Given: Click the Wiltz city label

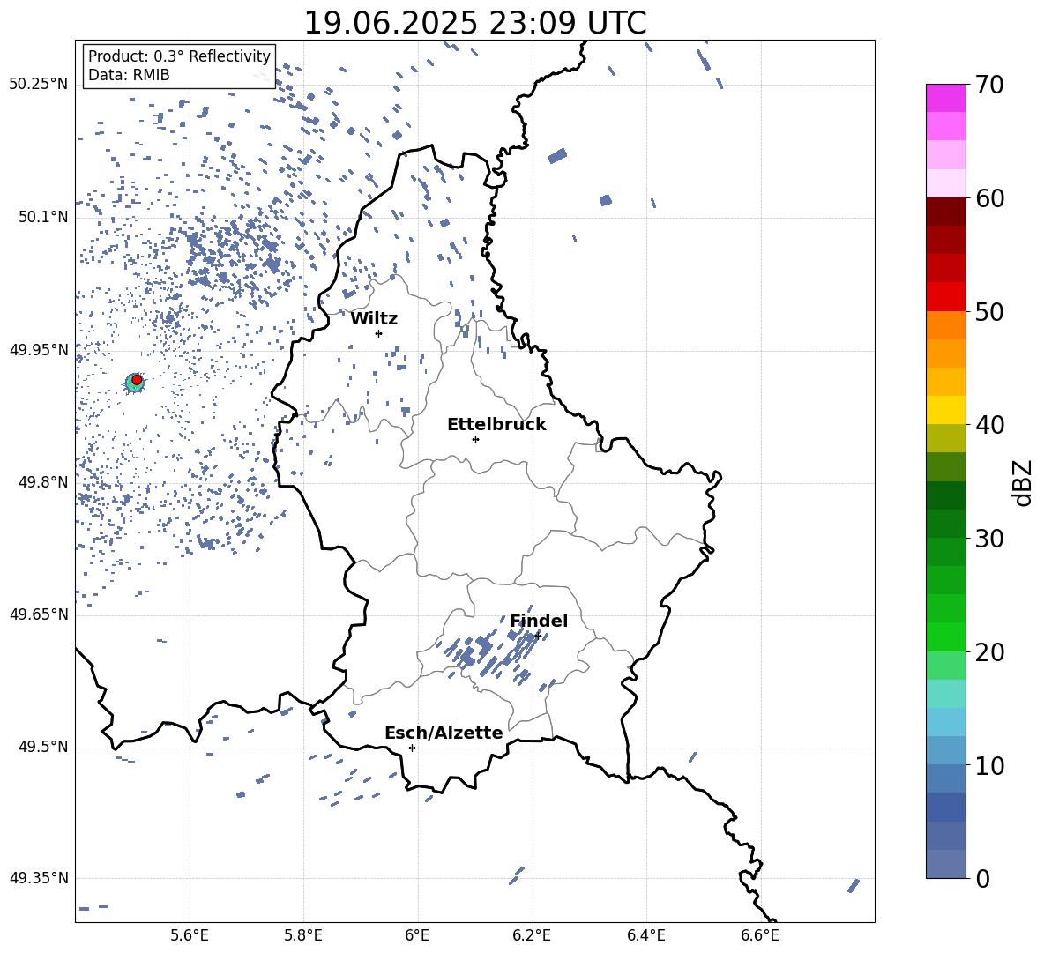Looking at the screenshot, I should coord(374,319).
